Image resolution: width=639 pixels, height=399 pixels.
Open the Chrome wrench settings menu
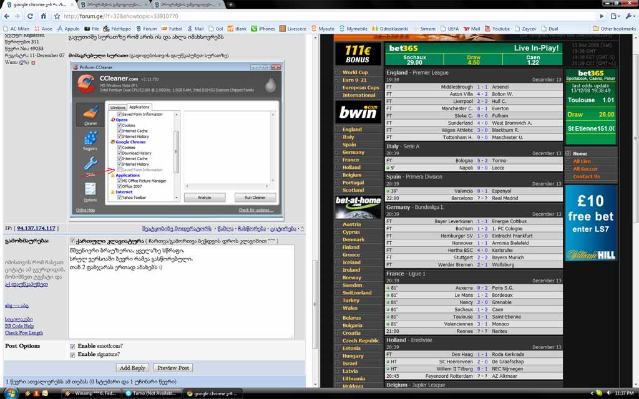click(x=630, y=16)
